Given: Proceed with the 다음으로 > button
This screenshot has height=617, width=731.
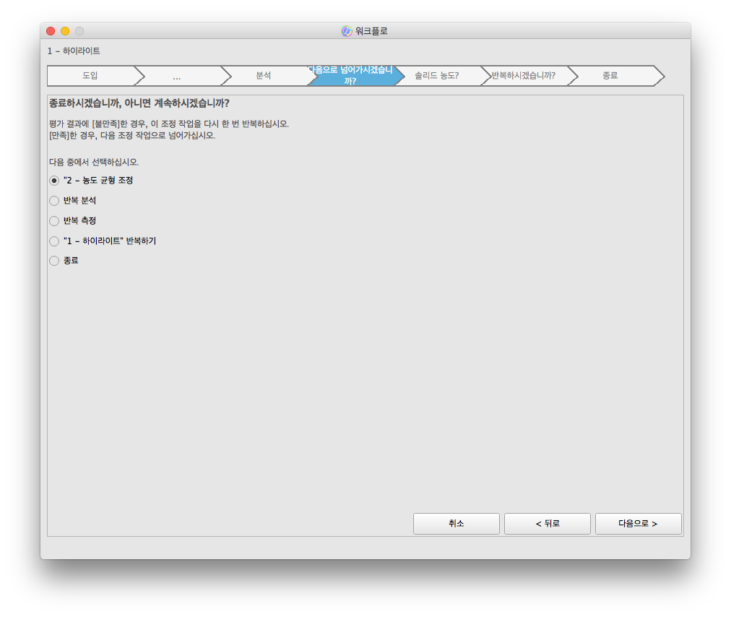Looking at the screenshot, I should pyautogui.click(x=639, y=524).
